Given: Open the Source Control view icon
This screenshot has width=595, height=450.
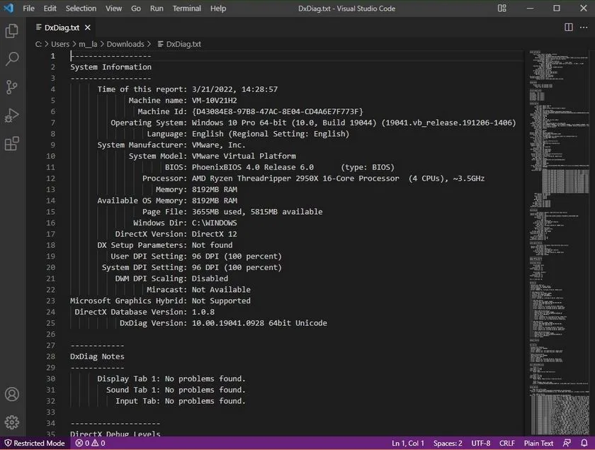Looking at the screenshot, I should 12,87.
